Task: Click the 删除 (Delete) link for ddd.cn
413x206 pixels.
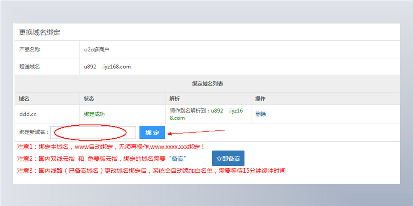Action: (261, 114)
